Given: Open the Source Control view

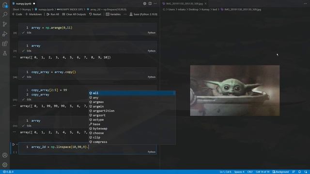Looking at the screenshot, I should 5,24.
